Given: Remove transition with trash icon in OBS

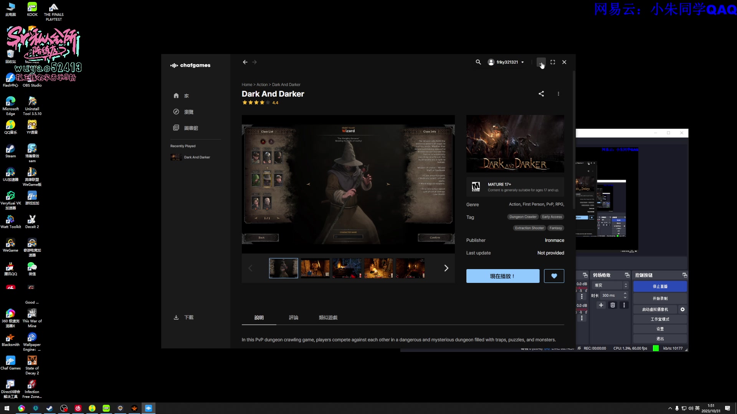Looking at the screenshot, I should click(613, 305).
